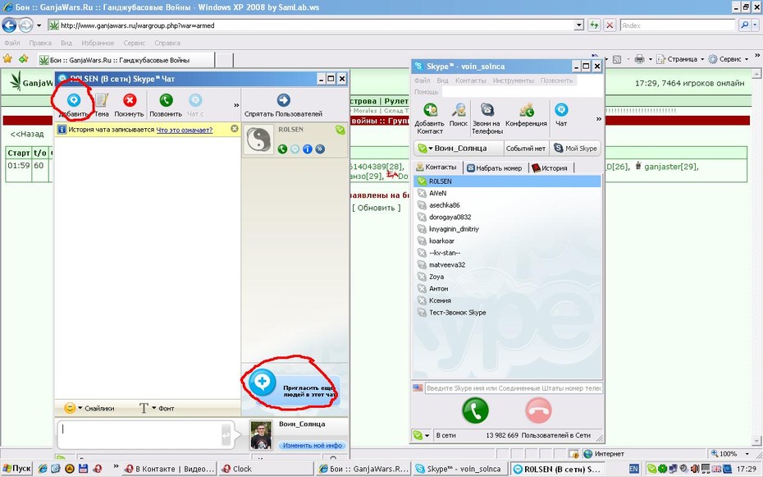This screenshot has width=763, height=477.
Task: Open the Фонт font dropdown
Action: (x=157, y=408)
